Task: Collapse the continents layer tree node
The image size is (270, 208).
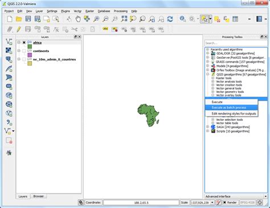Action: tap(19, 51)
